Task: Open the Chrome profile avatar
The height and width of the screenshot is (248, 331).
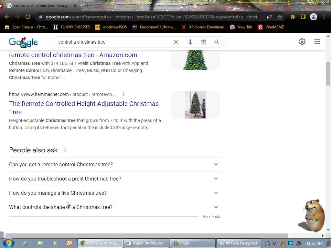Action: (314, 17)
